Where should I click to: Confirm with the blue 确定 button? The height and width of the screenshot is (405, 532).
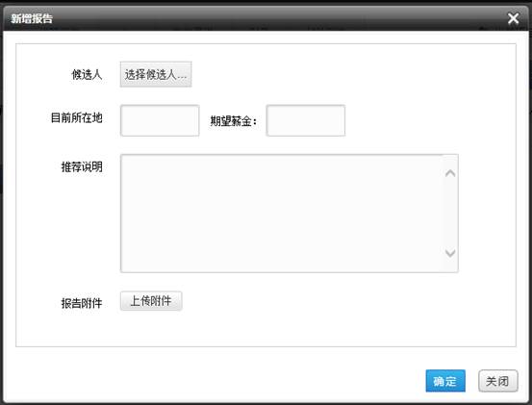(445, 381)
